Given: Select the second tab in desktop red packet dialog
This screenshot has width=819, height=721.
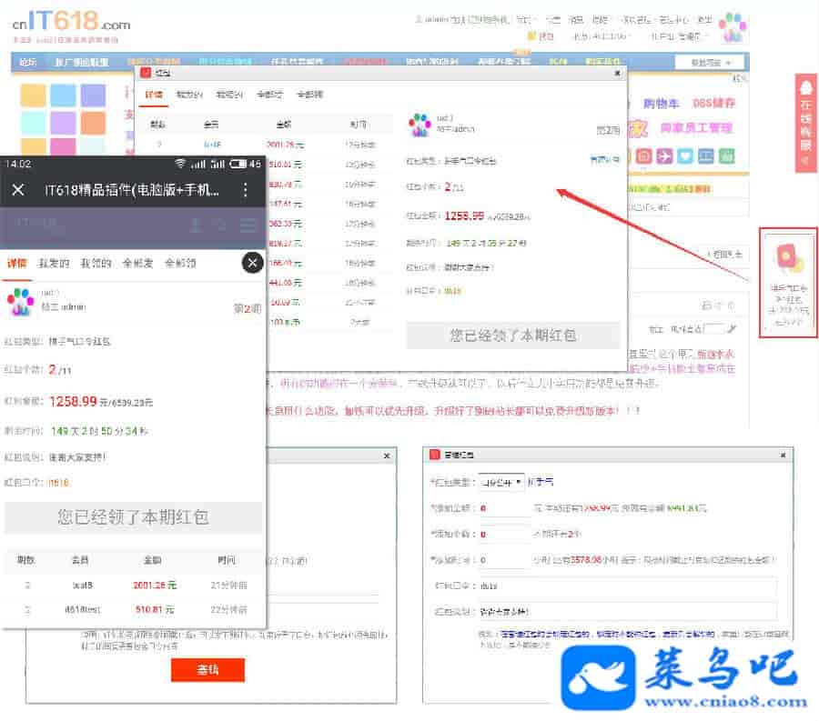Looking at the screenshot, I should 189,95.
